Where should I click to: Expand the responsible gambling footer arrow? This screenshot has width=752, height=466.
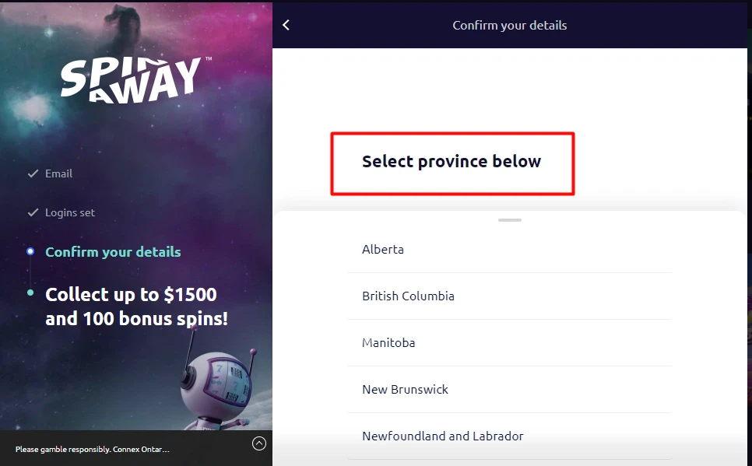pos(259,443)
